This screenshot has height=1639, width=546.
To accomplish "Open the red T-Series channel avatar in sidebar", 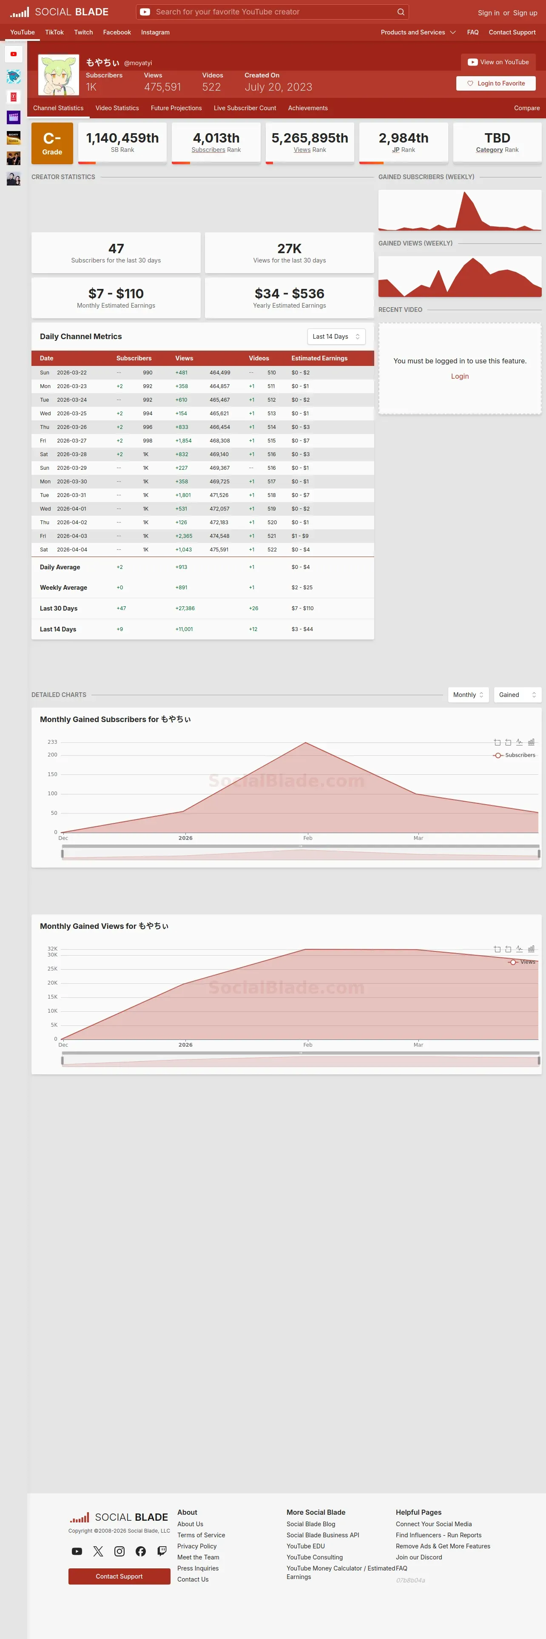I will coord(13,97).
